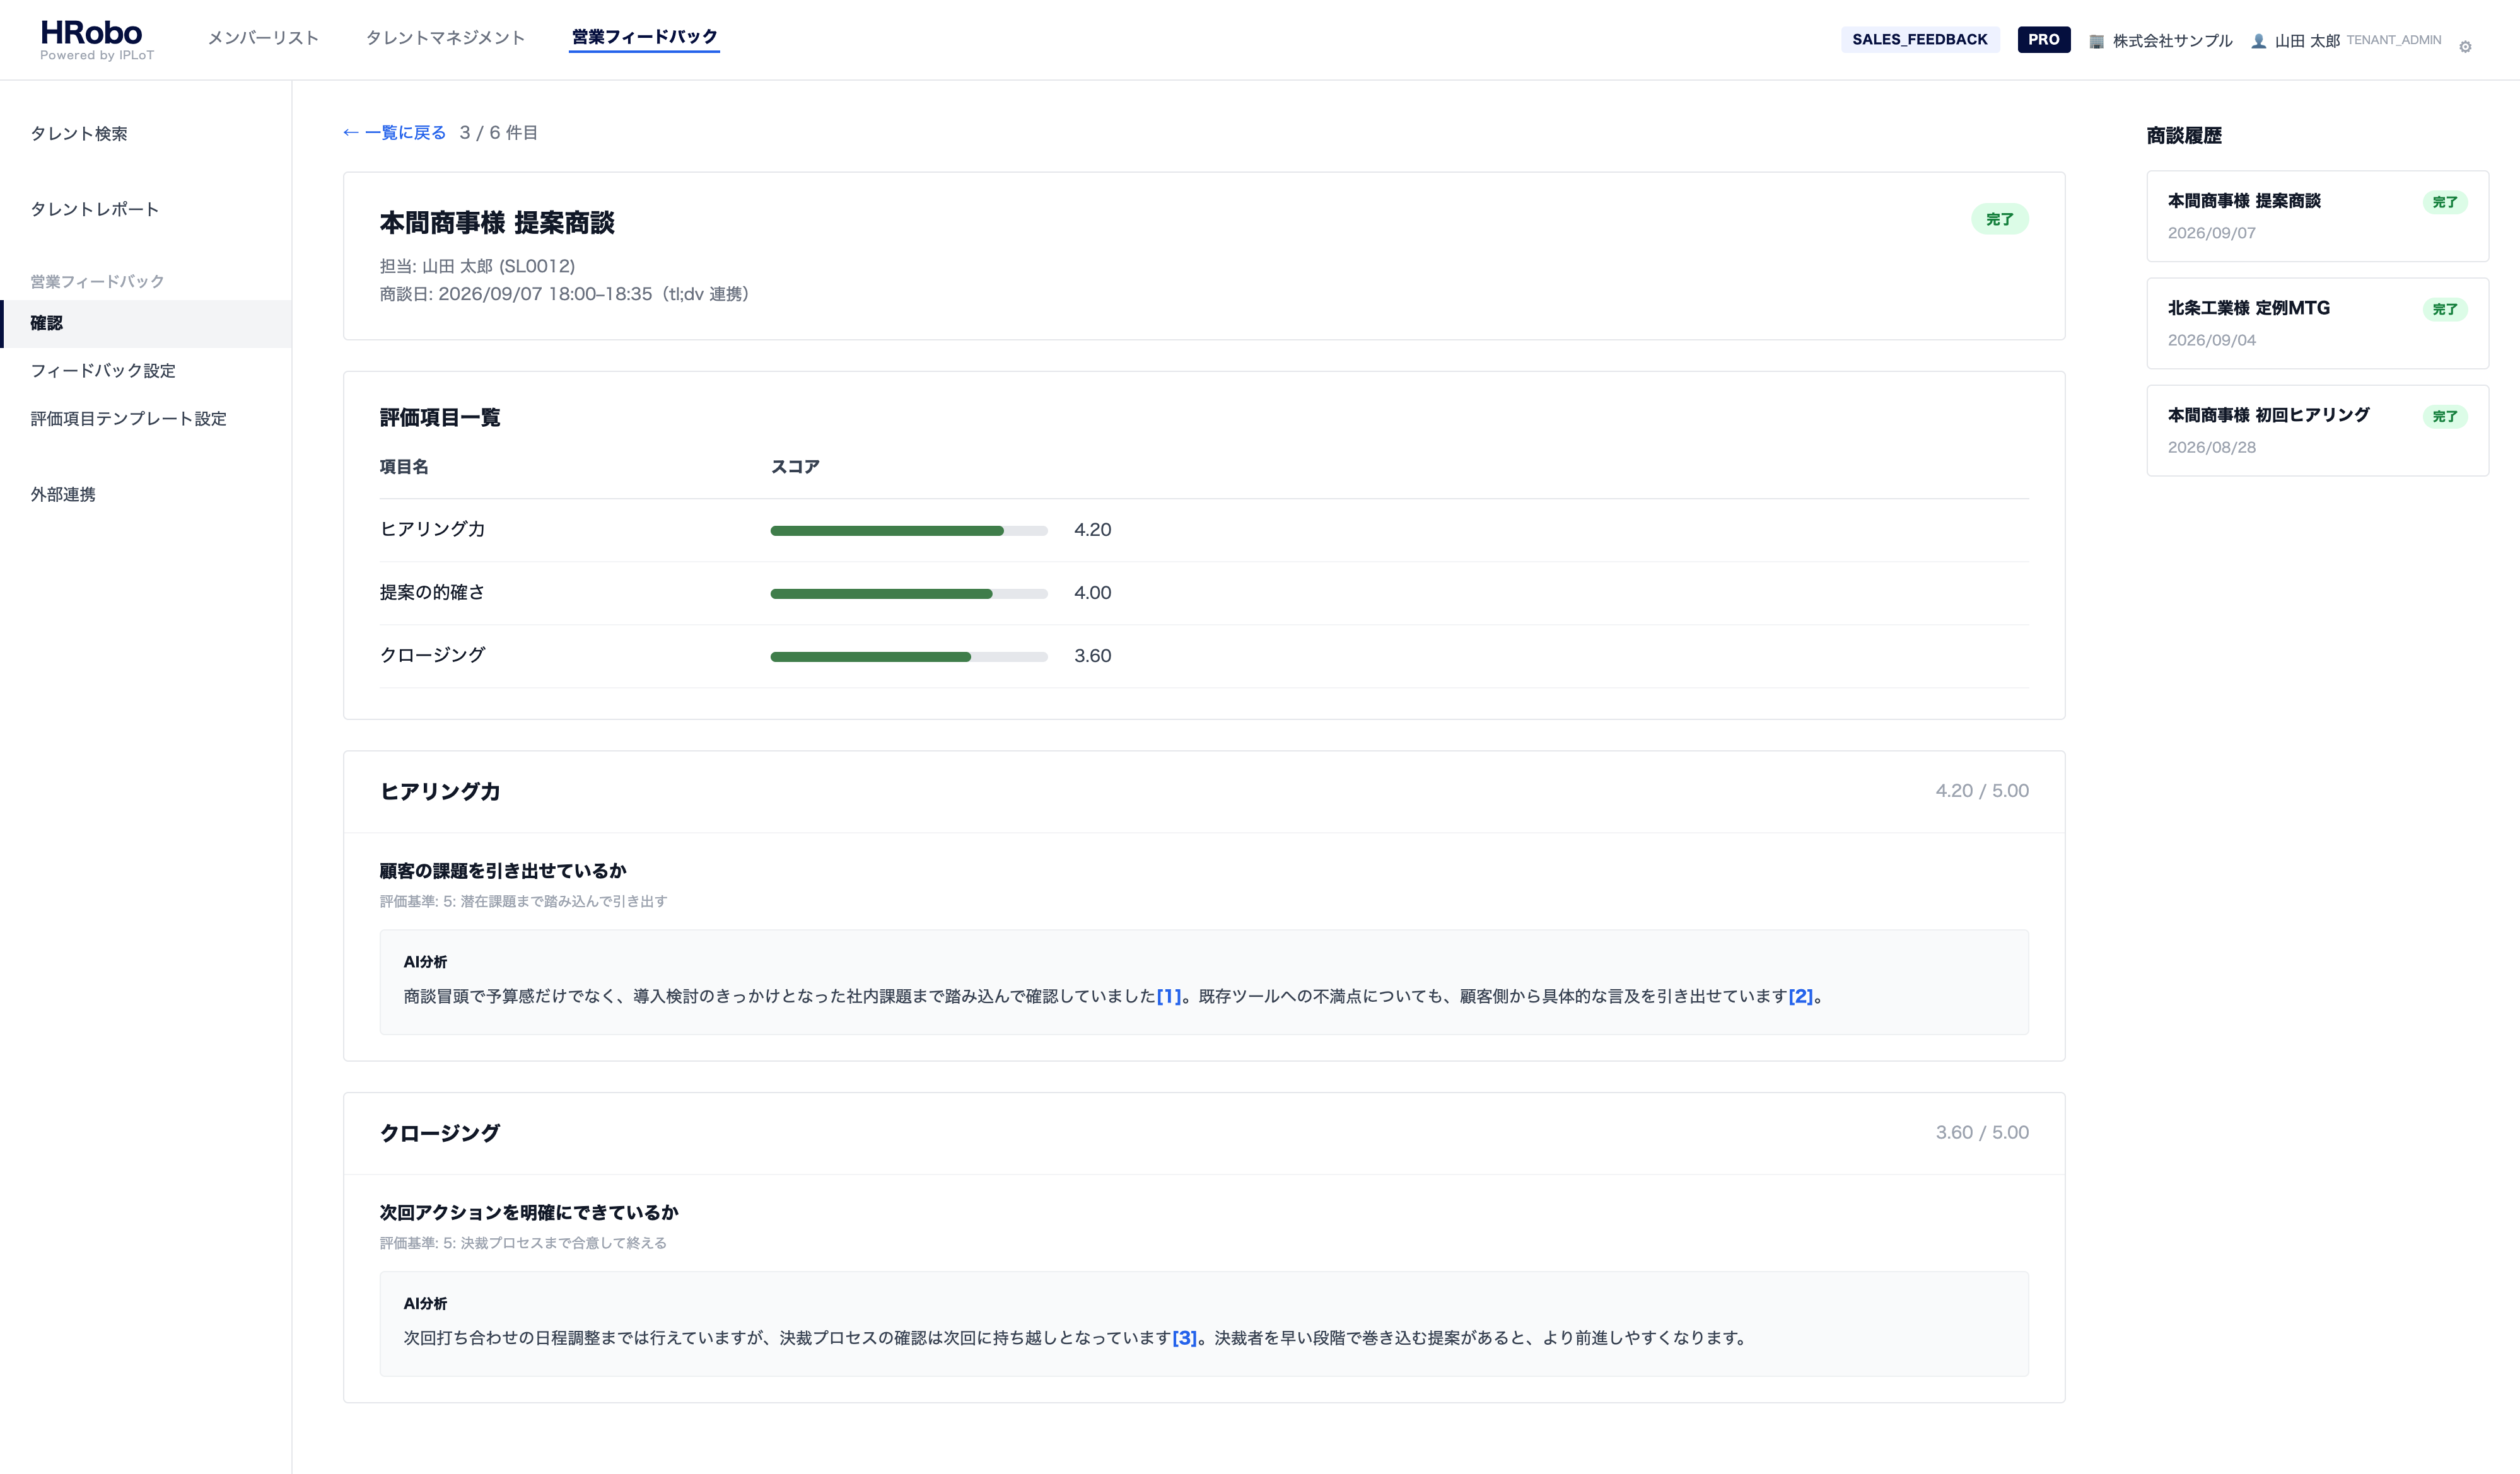Click the 4.00 score value

[x=1092, y=593]
